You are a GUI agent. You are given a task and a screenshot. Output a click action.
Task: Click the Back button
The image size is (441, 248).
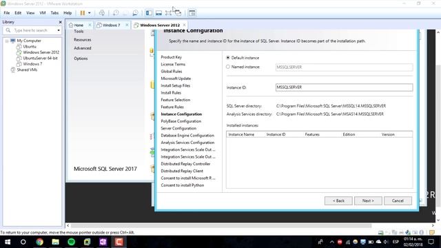(x=338, y=200)
